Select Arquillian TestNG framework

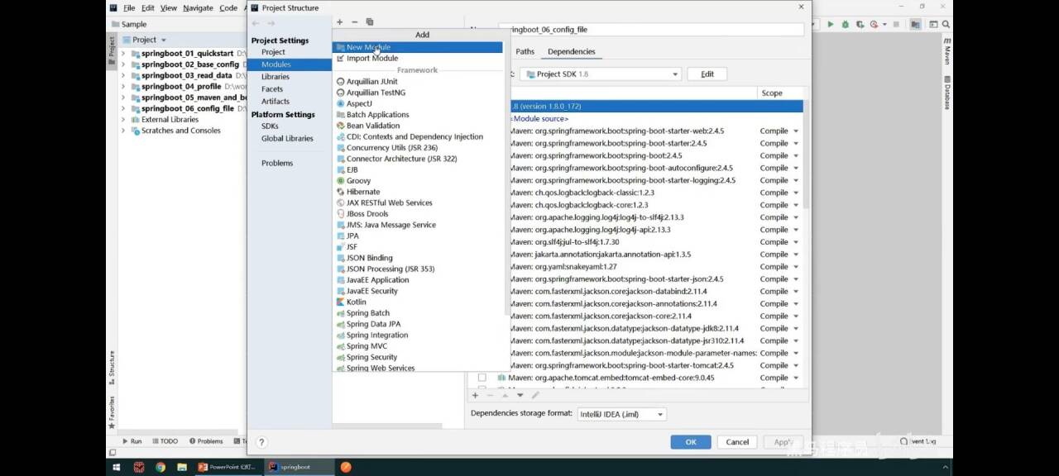(x=417, y=93)
